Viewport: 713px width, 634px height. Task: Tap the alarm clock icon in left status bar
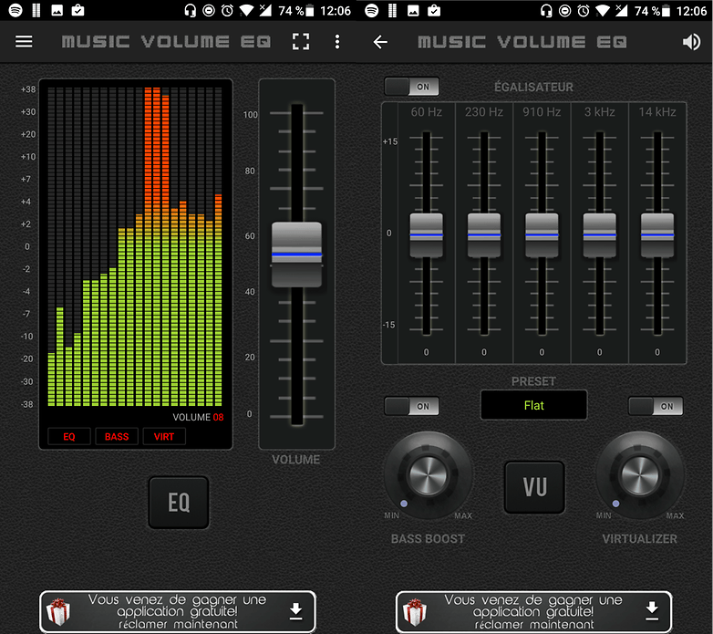(227, 10)
